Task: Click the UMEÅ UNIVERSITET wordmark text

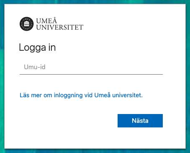Action: pyautogui.click(x=60, y=24)
